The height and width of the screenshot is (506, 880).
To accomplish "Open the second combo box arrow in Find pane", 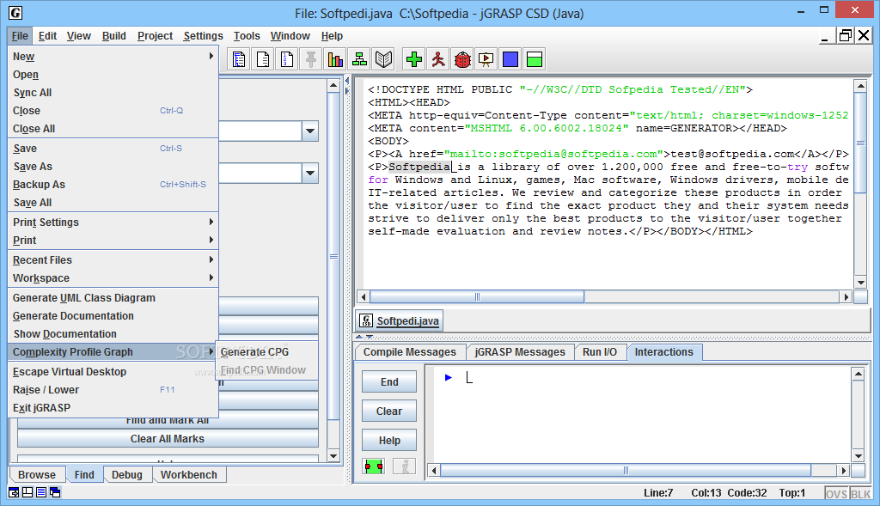I will click(x=309, y=174).
